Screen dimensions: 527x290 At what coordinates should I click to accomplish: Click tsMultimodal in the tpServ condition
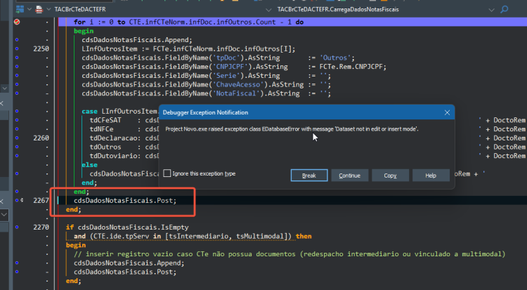point(259,236)
